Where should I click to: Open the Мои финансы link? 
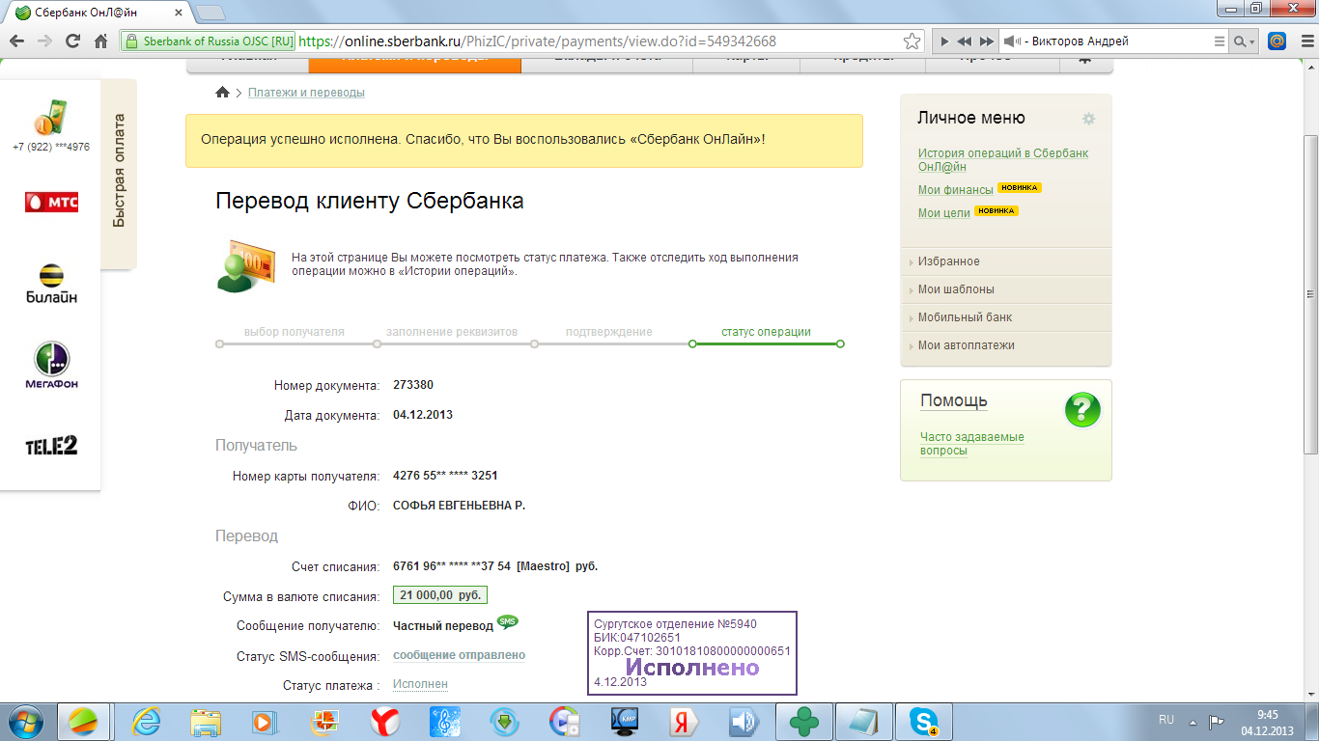click(955, 190)
